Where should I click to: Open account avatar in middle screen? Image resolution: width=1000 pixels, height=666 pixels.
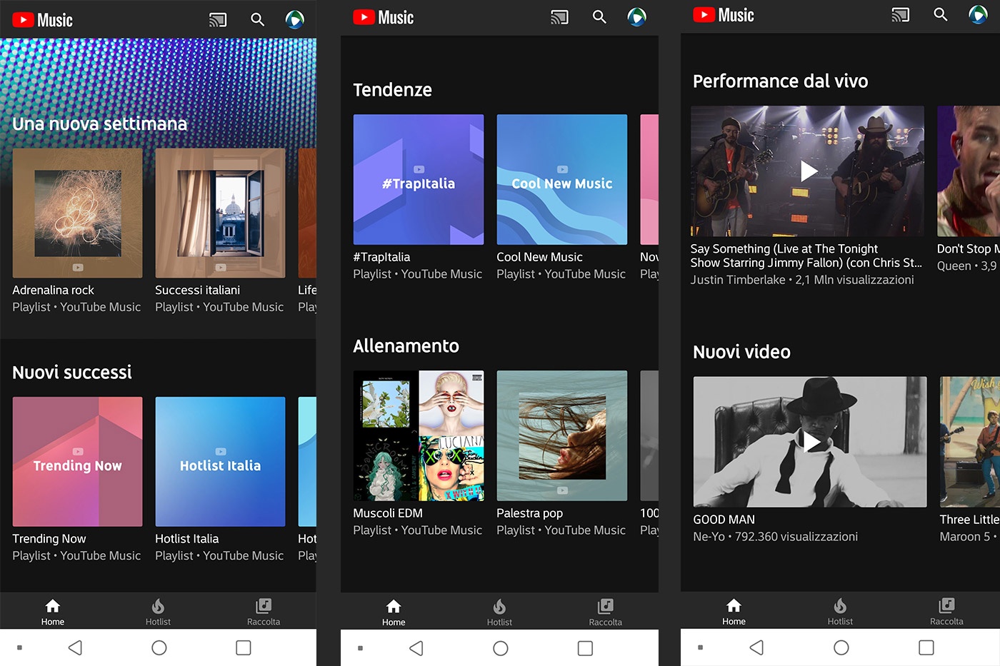636,17
